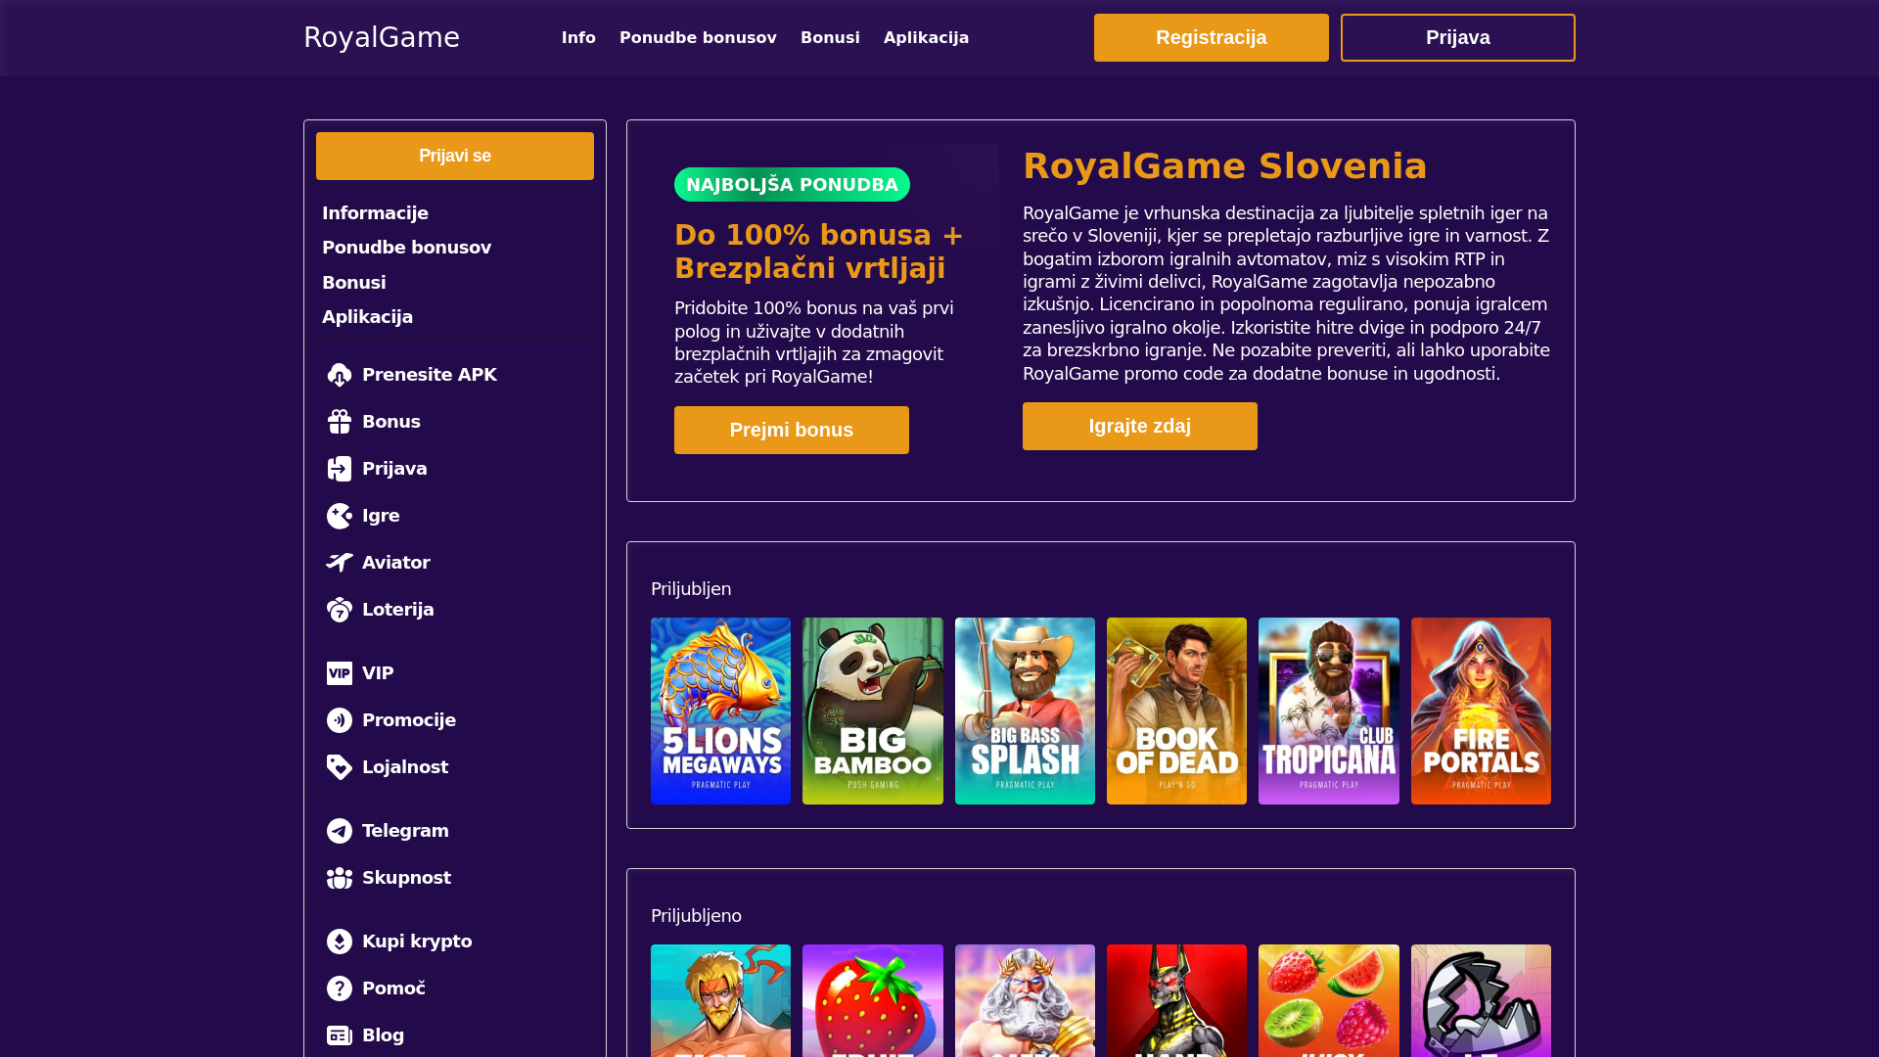Click the airplane icon beside Aviator
The width and height of the screenshot is (1879, 1057).
coord(340,563)
